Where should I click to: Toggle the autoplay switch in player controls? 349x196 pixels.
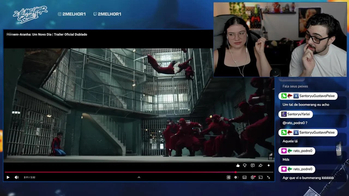tap(236, 177)
